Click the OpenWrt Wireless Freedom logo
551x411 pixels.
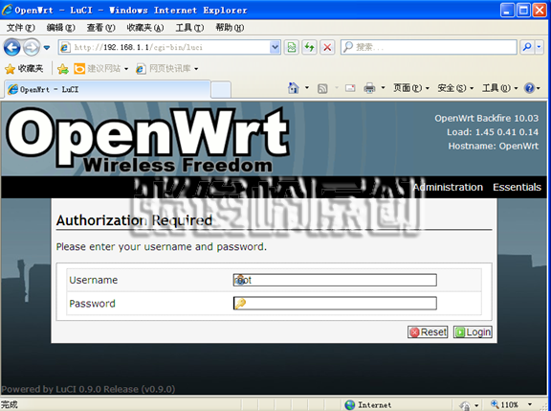tap(147, 140)
